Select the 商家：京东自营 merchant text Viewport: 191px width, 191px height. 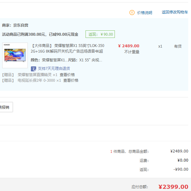click(x=15, y=25)
